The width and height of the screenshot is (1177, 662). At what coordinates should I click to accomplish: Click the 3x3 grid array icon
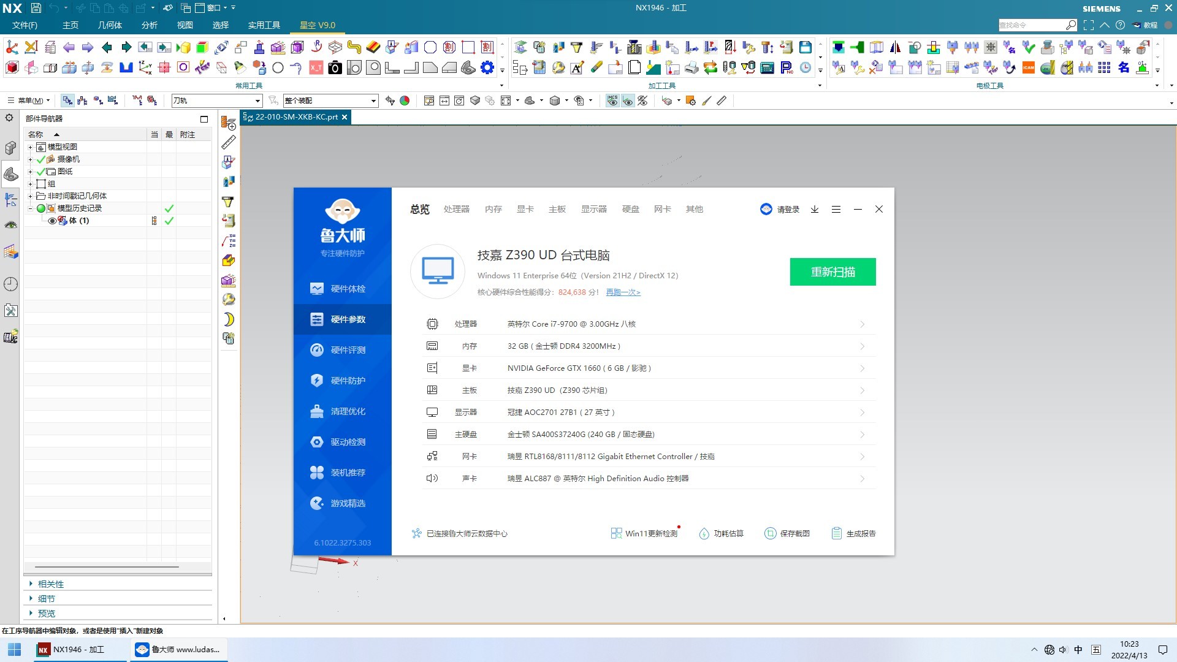(1105, 67)
